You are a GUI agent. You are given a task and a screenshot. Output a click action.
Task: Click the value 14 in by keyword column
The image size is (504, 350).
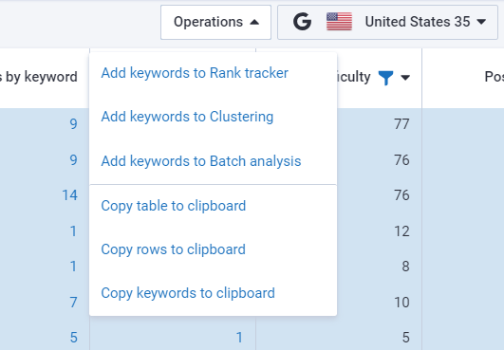(69, 195)
